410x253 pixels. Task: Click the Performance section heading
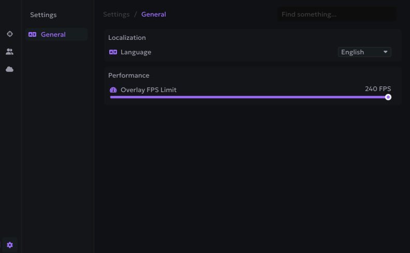pyautogui.click(x=129, y=75)
